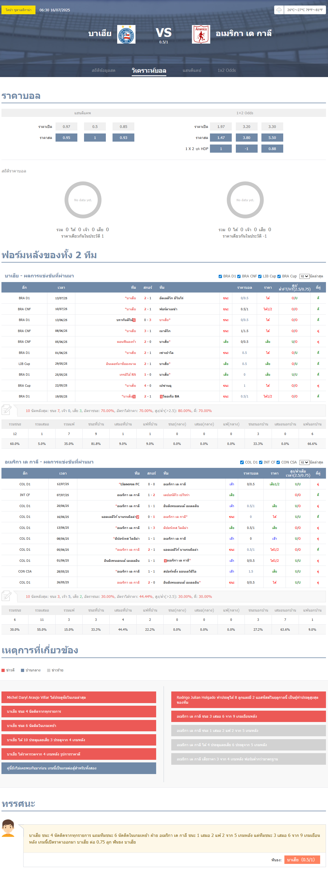Screen dimensions: 328x870
Task: Click opening handicap odds 0.97
Action: click(x=66, y=127)
